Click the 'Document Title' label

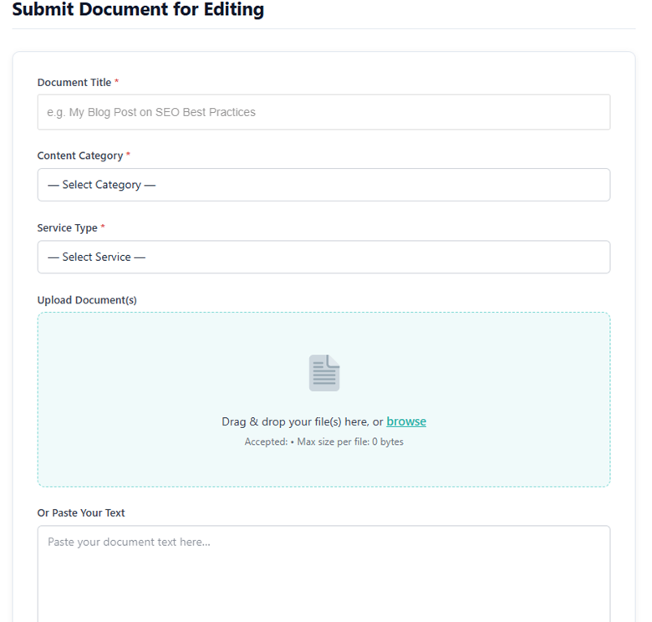click(x=74, y=82)
